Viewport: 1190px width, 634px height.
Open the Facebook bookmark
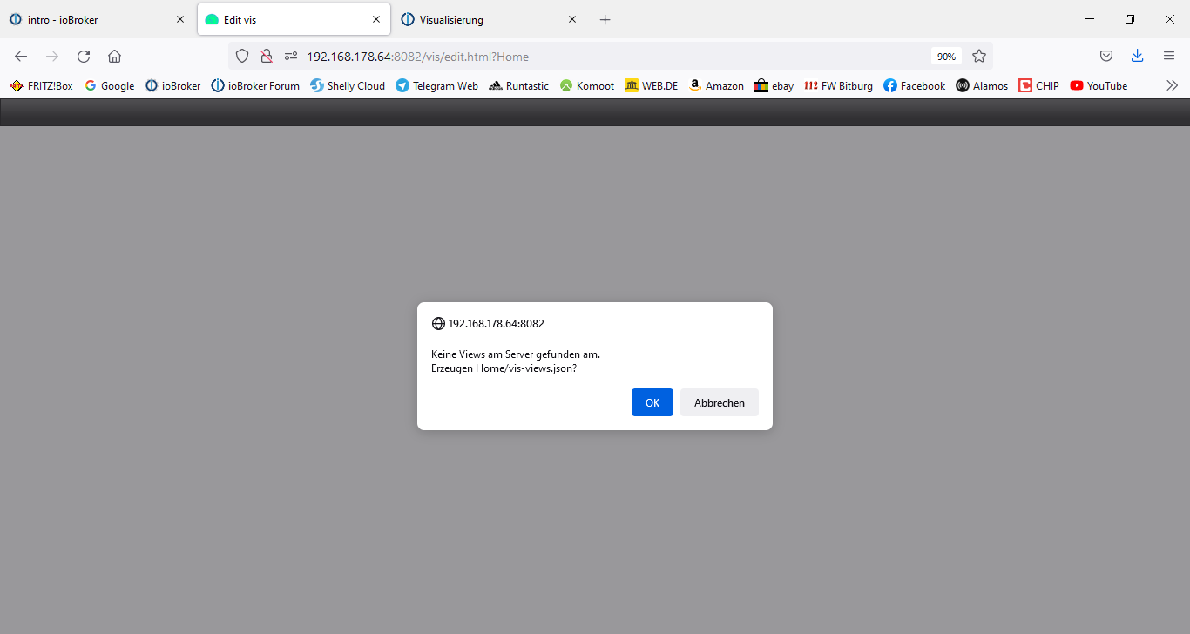[914, 85]
